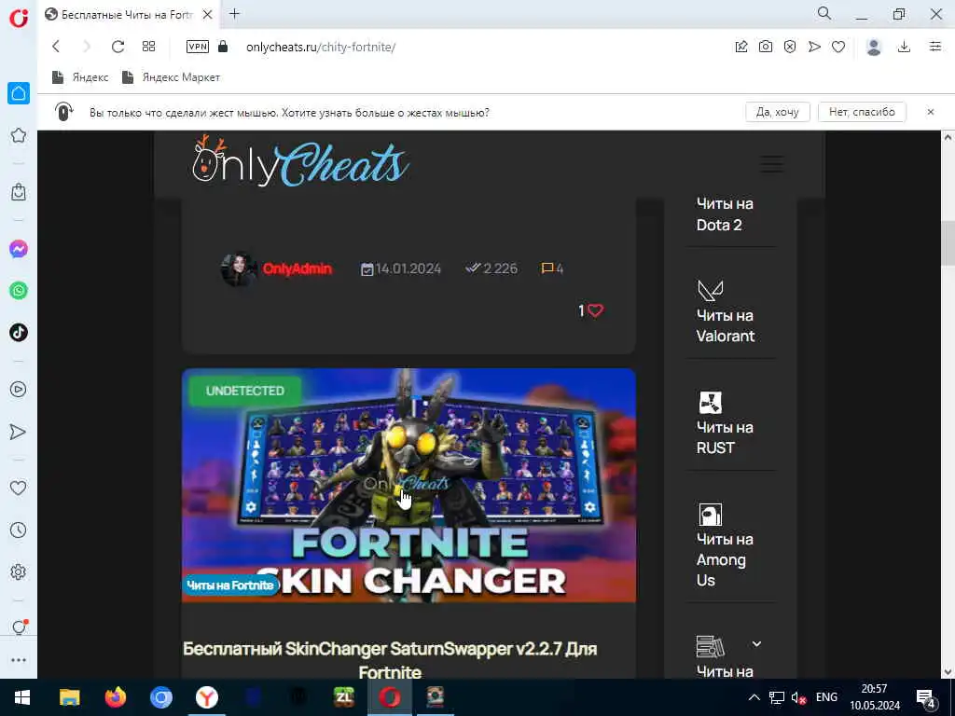Open a new tab with plus button
This screenshot has width=955, height=716.
[234, 13]
